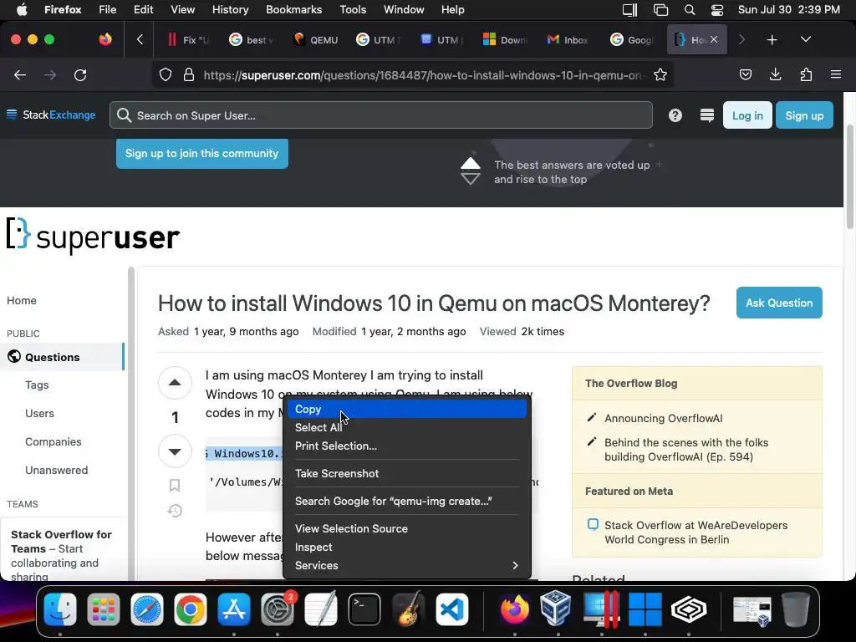
Task: Switch to the Fix "U tab
Action: [188, 40]
